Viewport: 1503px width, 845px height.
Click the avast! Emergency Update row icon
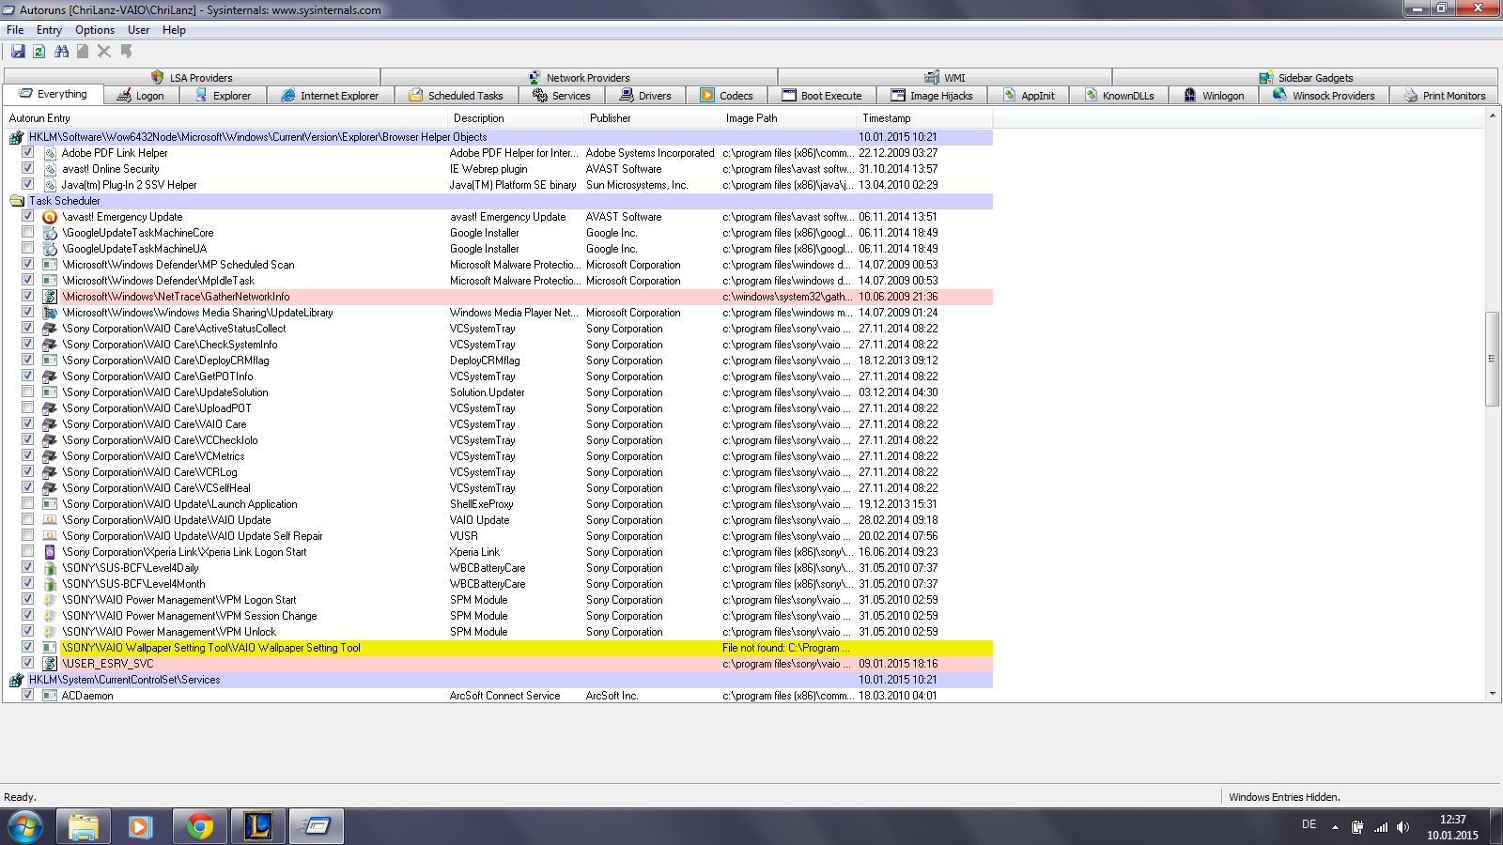[x=50, y=217]
